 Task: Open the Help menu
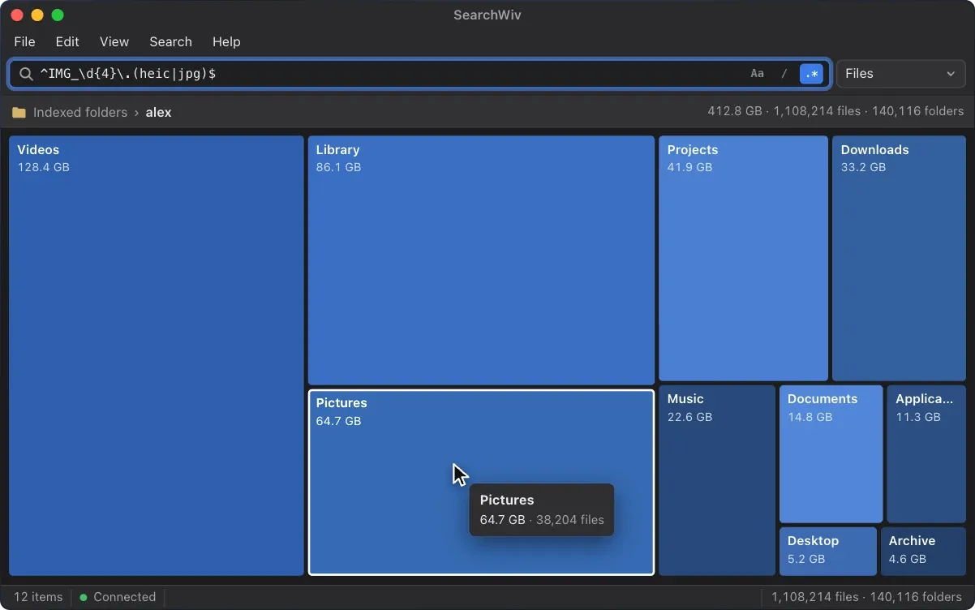[x=226, y=42]
